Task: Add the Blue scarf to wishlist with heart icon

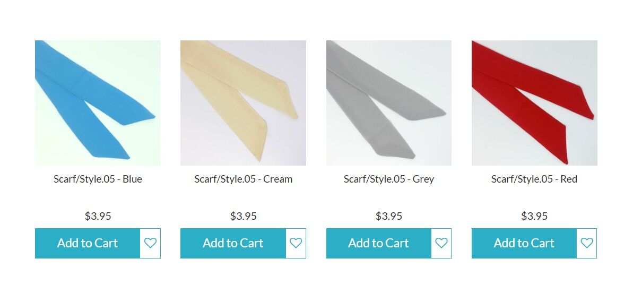Action: (150, 243)
